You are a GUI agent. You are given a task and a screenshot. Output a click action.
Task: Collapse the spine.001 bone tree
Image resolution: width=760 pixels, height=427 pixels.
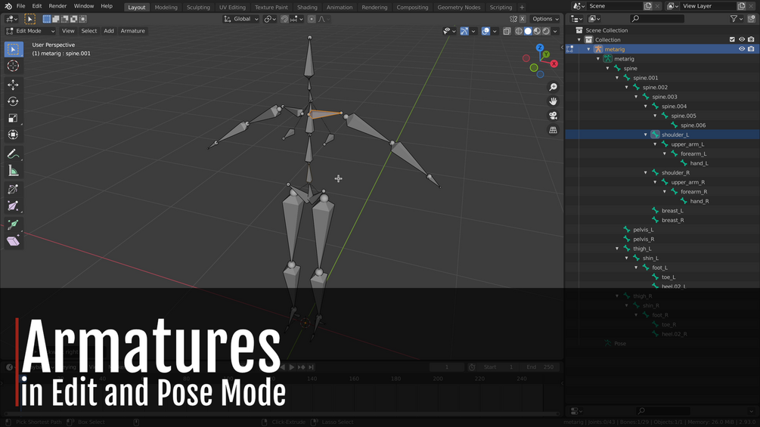[617, 78]
